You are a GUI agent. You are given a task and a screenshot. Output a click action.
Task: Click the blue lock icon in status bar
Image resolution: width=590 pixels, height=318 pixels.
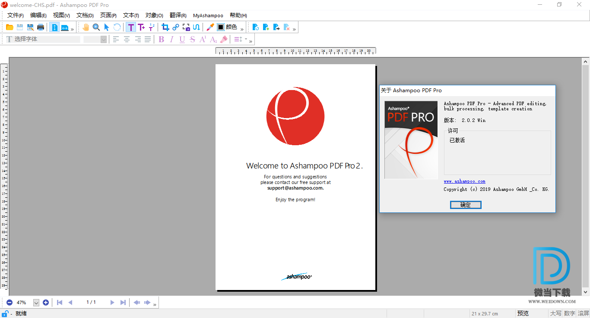(5, 314)
